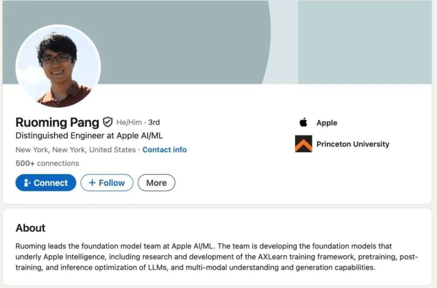Viewport: 437px width, 288px height.
Task: Click the Ruoming Pang name heading
Action: click(x=57, y=122)
